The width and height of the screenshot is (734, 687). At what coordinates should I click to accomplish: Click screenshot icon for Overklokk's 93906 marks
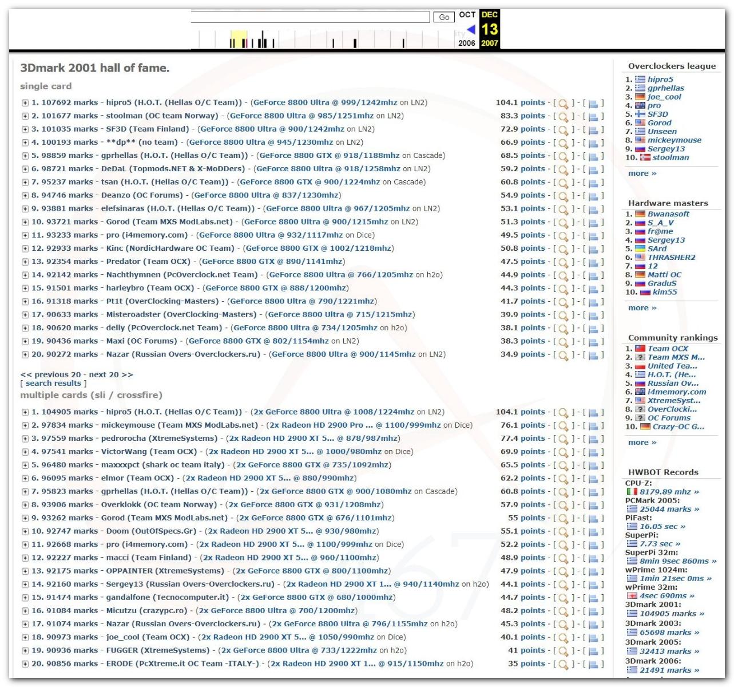tap(593, 506)
